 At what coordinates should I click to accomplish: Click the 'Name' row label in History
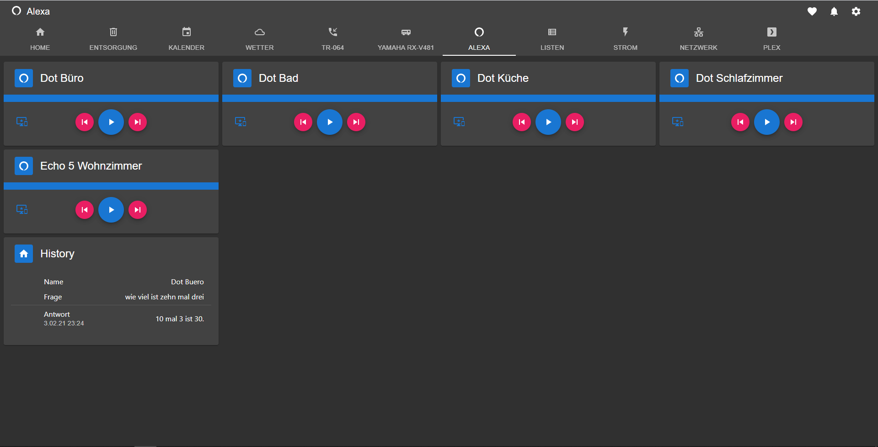(54, 282)
